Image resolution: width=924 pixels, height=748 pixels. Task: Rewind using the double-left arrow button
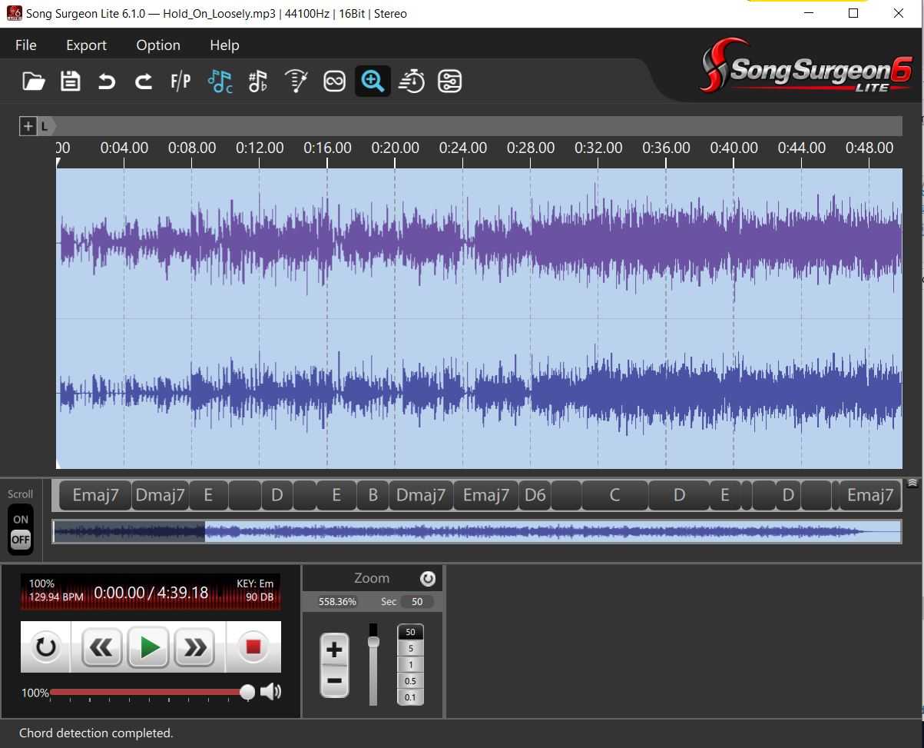point(101,647)
